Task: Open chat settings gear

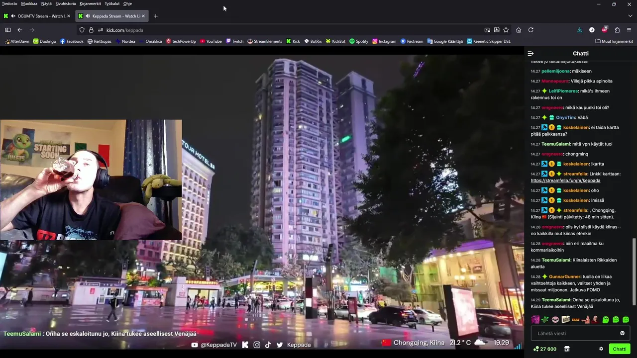Action: [x=601, y=349]
